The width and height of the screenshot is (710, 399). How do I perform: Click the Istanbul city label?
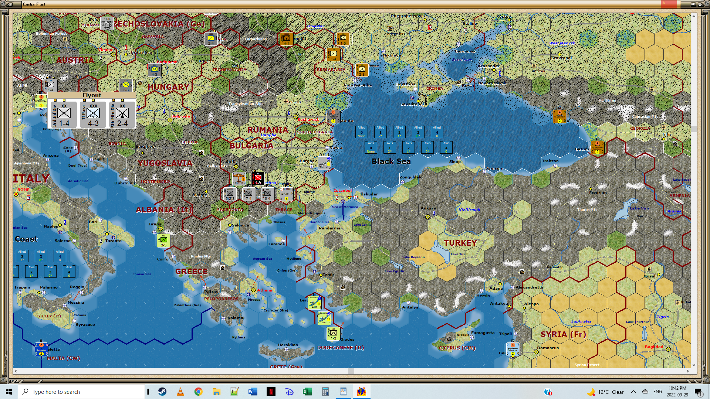click(x=343, y=191)
